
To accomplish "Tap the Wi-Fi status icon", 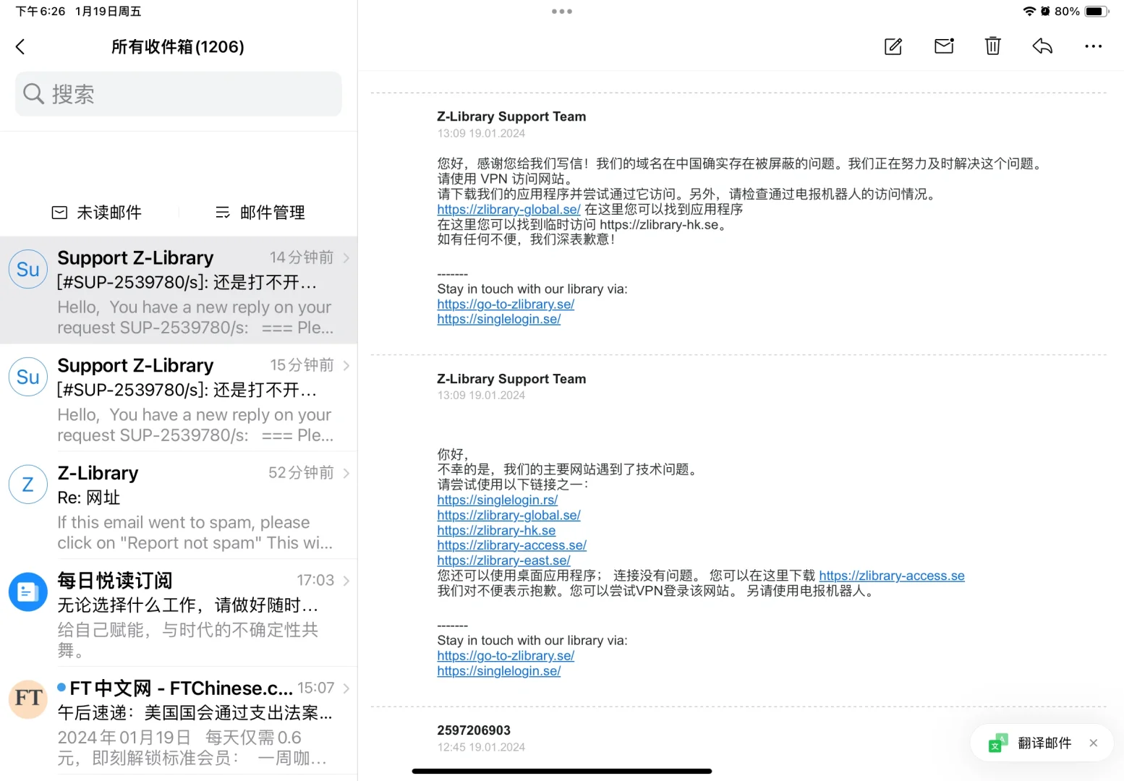I will (x=1029, y=12).
